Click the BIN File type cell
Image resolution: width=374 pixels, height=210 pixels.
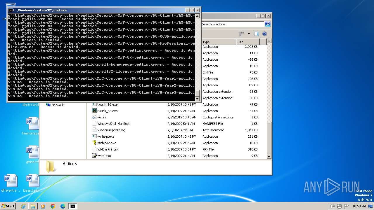(x=208, y=72)
